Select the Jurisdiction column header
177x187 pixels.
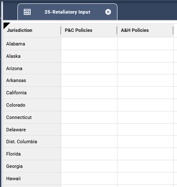tap(32, 30)
